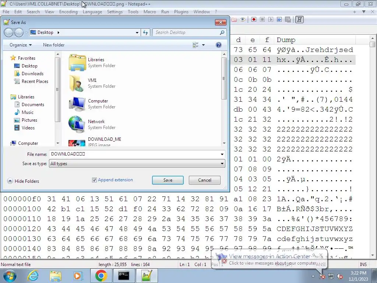Screen dimensions: 377x283
Task: Open the Windows Start button
Action: coord(10,276)
